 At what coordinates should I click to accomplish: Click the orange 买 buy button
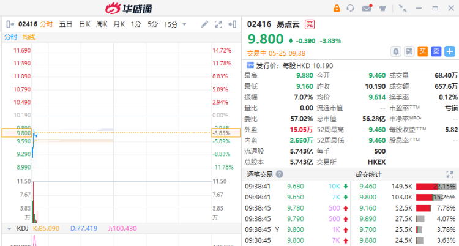(423, 51)
